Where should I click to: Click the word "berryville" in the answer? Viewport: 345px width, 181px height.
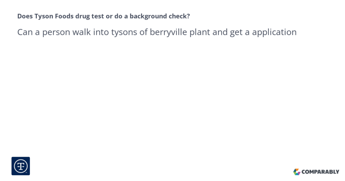(x=168, y=32)
